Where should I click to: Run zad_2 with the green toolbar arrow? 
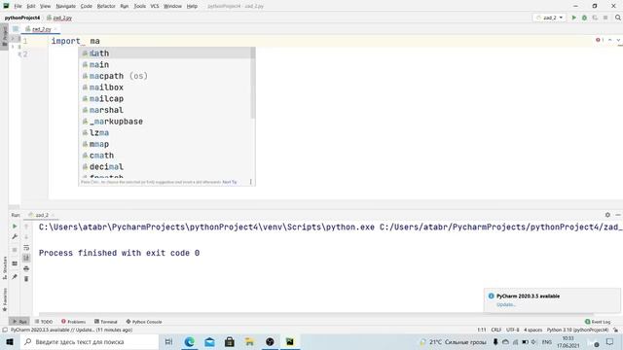[573, 17]
